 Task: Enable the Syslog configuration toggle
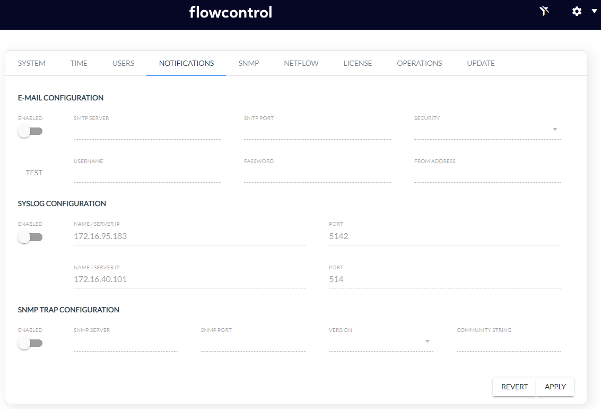(30, 237)
